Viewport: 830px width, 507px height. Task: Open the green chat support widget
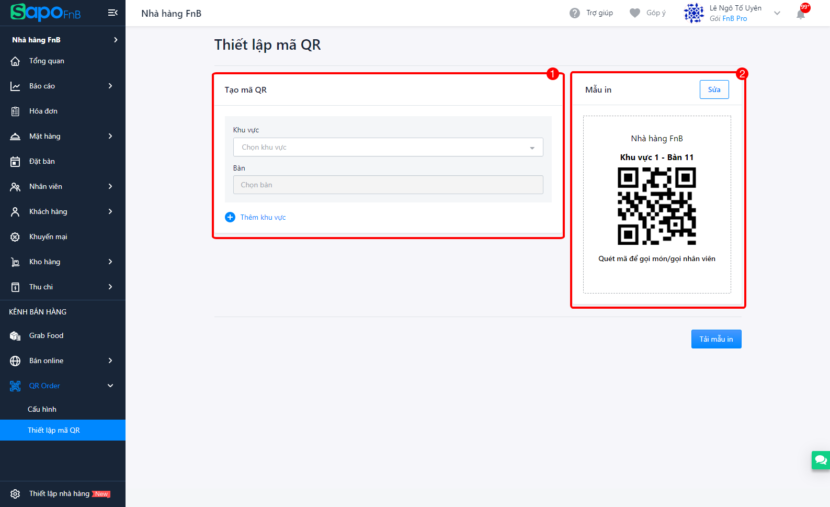(x=821, y=460)
